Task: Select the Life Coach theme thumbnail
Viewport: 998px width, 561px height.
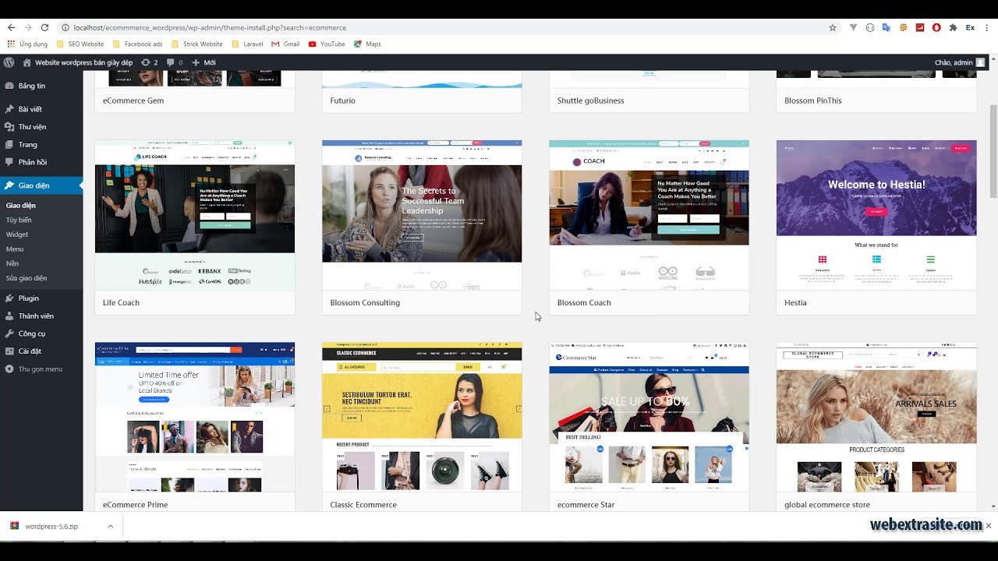Action: click(x=195, y=215)
